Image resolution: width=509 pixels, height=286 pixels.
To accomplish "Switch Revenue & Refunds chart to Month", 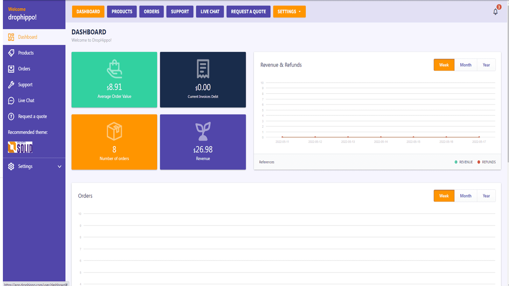I will (x=465, y=65).
